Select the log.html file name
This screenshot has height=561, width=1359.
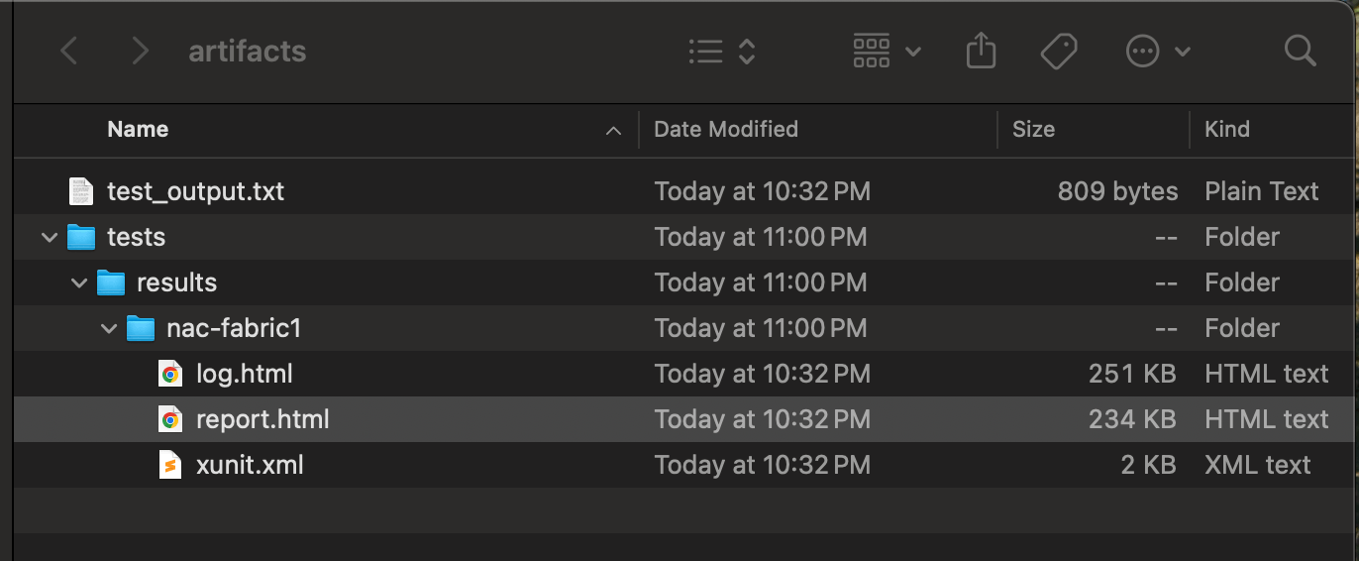(245, 374)
